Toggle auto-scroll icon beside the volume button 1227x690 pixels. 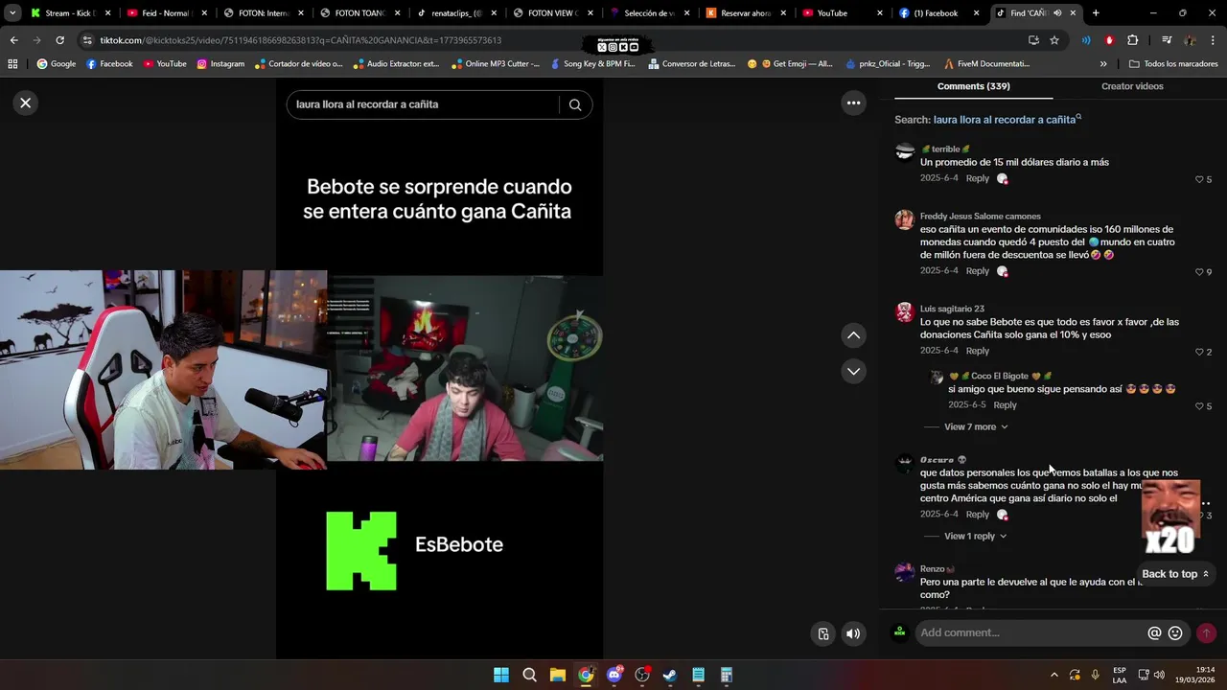coord(823,633)
